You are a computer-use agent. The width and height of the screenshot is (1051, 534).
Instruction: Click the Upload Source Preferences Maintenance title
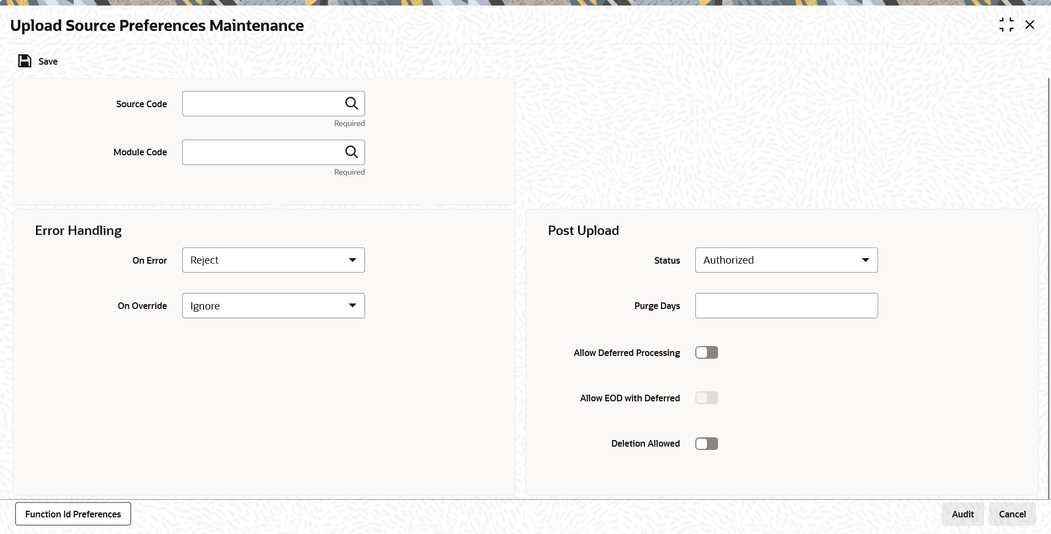[x=157, y=25]
